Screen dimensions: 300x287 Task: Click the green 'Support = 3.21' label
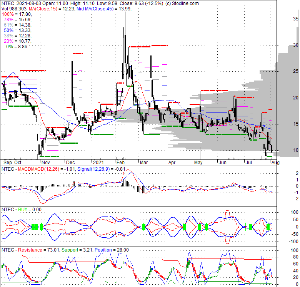click(x=77, y=250)
